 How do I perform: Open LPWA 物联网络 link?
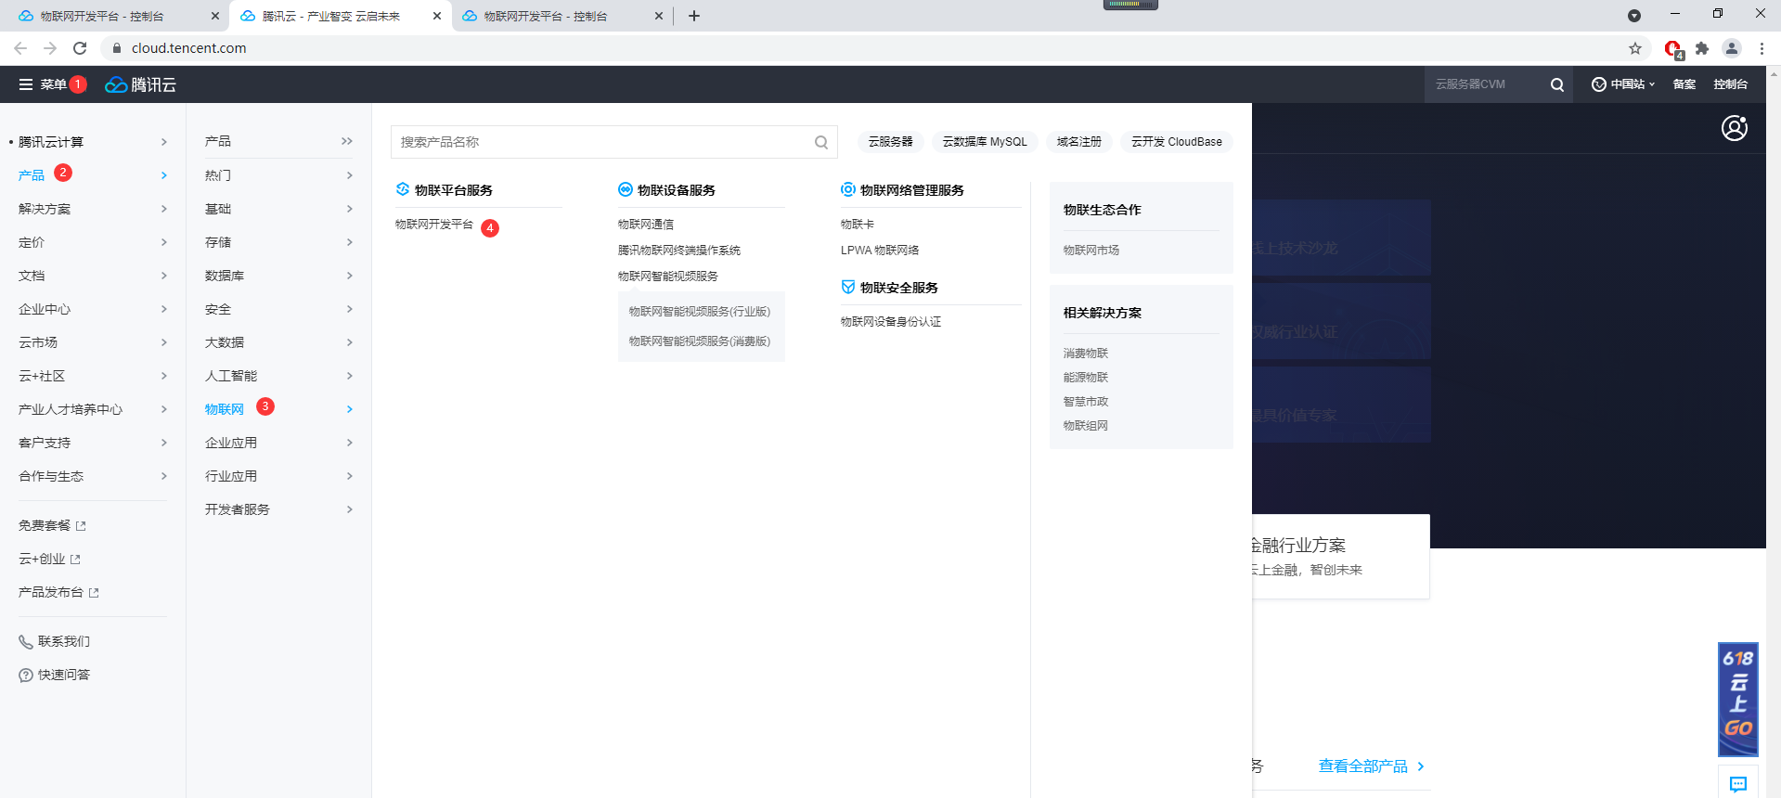[880, 251]
